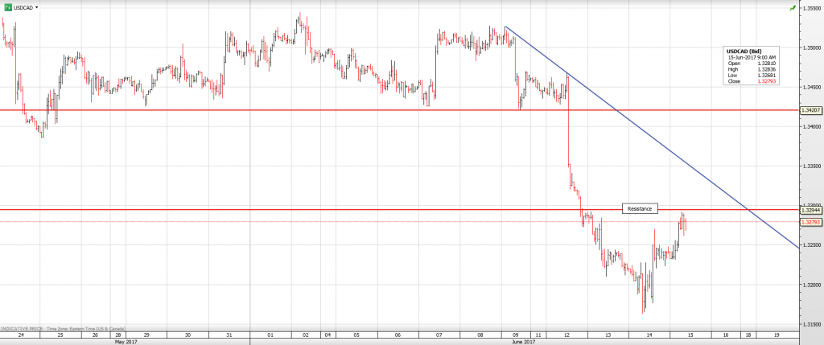Click date 31 on the time axis
Screen dimensions: 824x345
[x=229, y=333]
